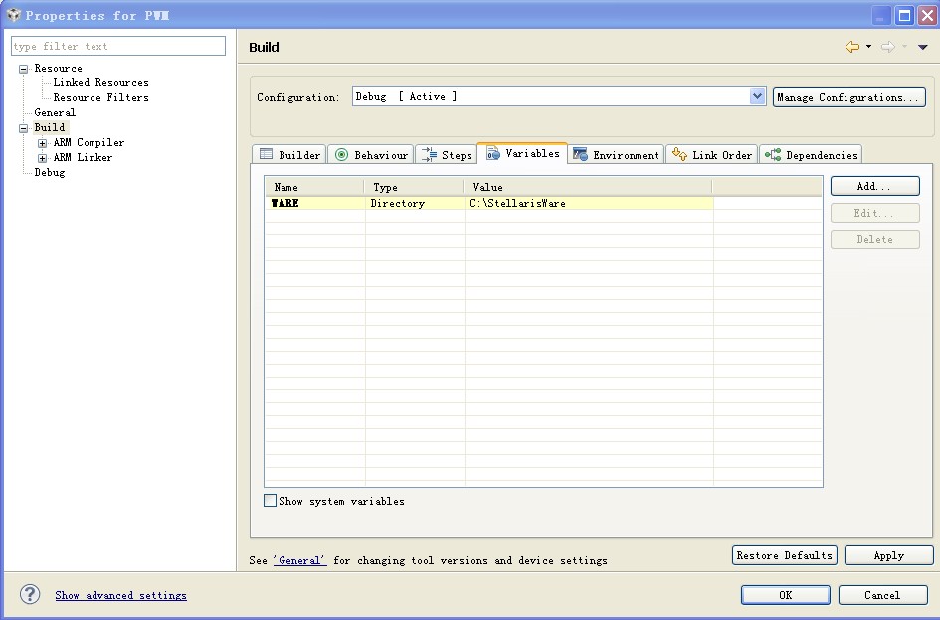The width and height of the screenshot is (940, 620).
Task: Switch to the Steps tab
Action: pos(447,155)
